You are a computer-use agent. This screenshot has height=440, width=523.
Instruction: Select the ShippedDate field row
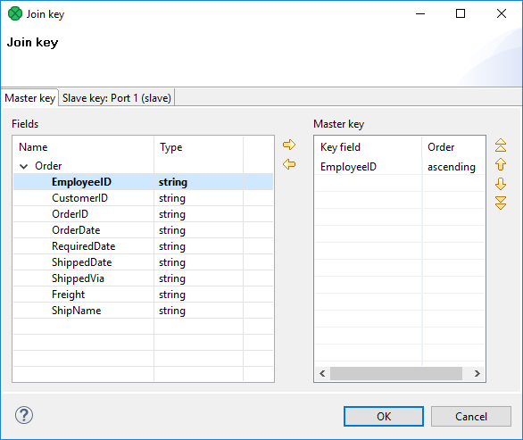pos(143,262)
